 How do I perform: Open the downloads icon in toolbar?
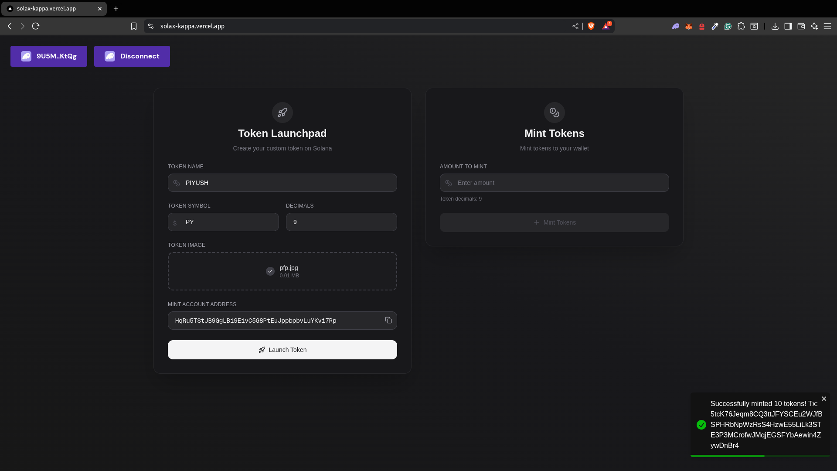[775, 26]
